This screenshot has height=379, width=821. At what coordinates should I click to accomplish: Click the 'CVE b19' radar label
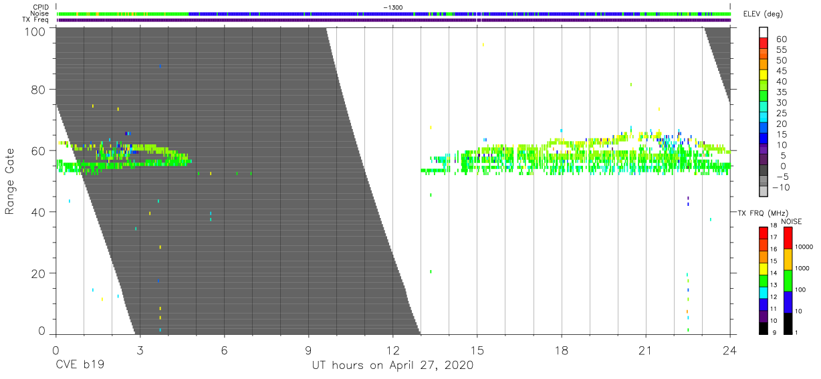(79, 366)
